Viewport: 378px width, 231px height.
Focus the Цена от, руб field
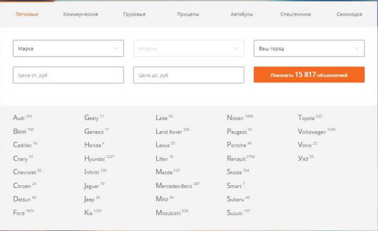[x=68, y=75]
